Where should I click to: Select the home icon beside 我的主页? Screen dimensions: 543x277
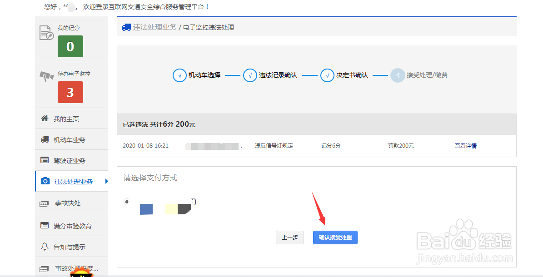coord(45,118)
